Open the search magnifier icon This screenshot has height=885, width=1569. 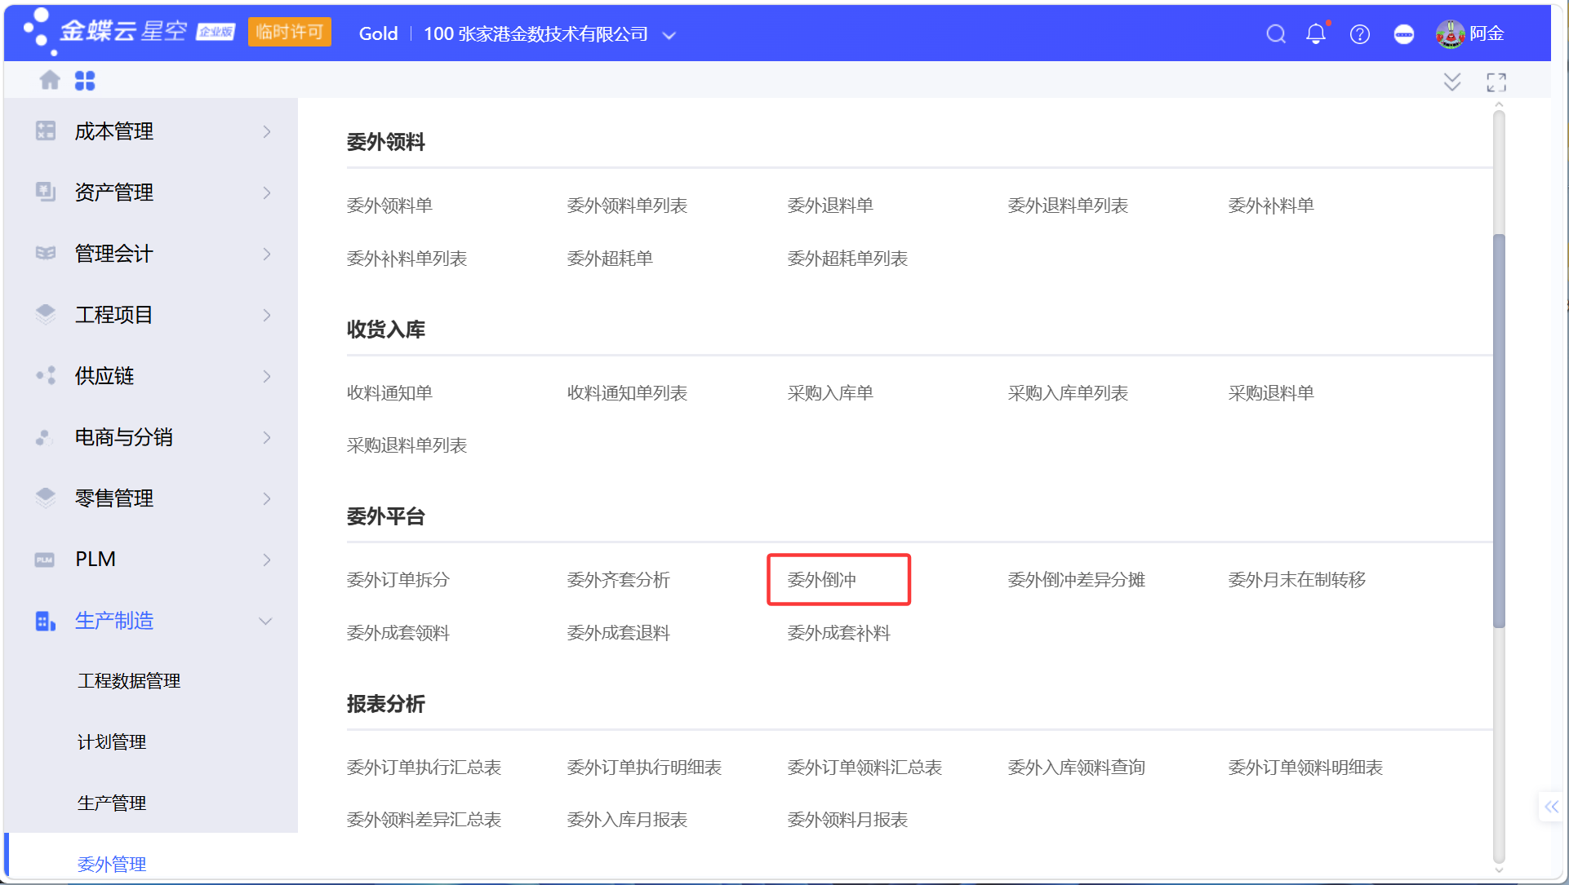click(x=1276, y=33)
